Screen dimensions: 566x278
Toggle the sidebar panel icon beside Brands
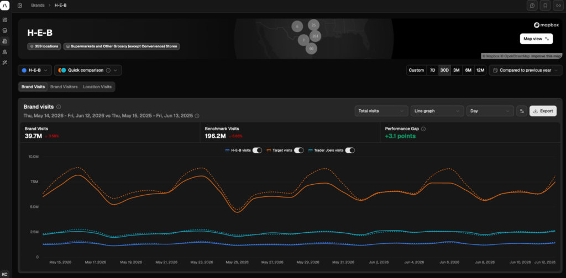click(x=20, y=6)
